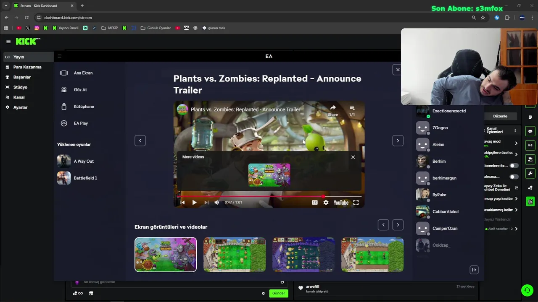Screen dimensions: 538x302
Task: Enter fullscreen on the trailer
Action: point(356,203)
